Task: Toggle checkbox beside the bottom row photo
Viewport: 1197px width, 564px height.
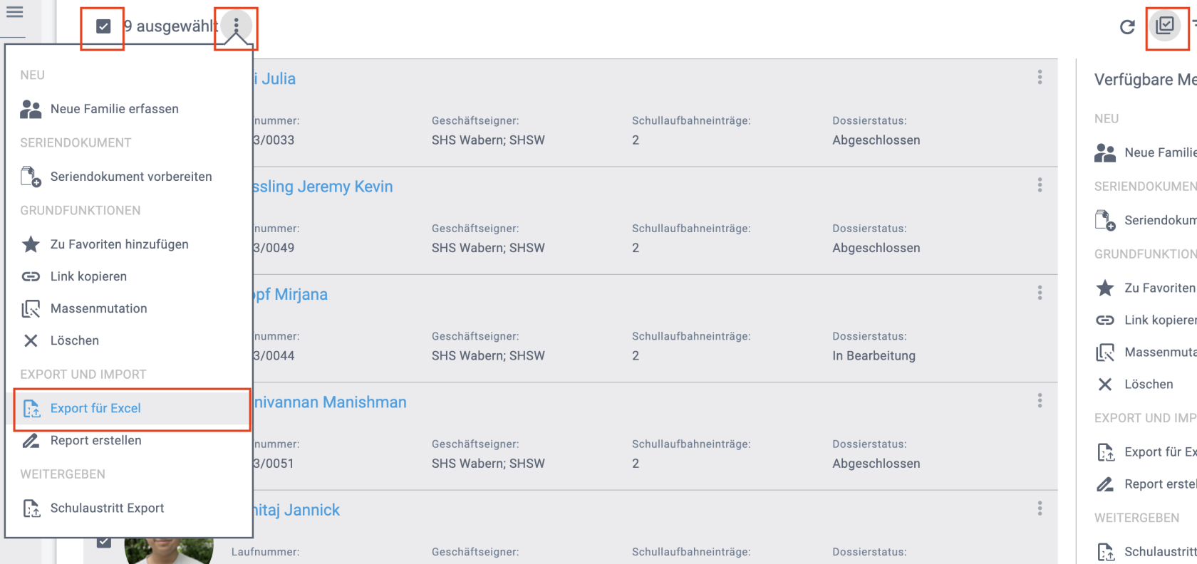Action: [104, 543]
